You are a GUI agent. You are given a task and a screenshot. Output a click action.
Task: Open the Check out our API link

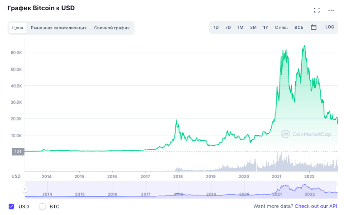[x=316, y=206]
